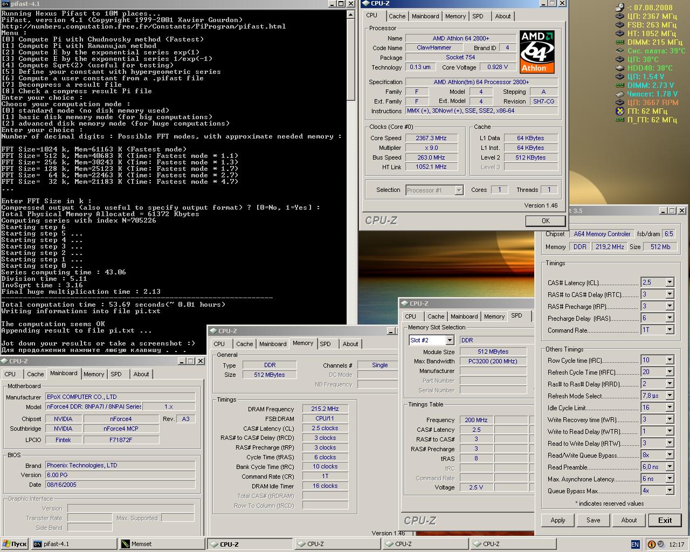Click OK button in CPU-Z
The width and height of the screenshot is (690, 552).
coord(546,220)
